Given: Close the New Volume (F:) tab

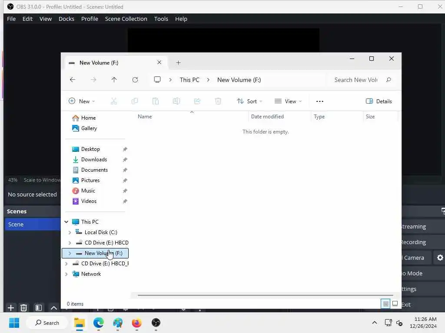Looking at the screenshot, I should pos(159,62).
